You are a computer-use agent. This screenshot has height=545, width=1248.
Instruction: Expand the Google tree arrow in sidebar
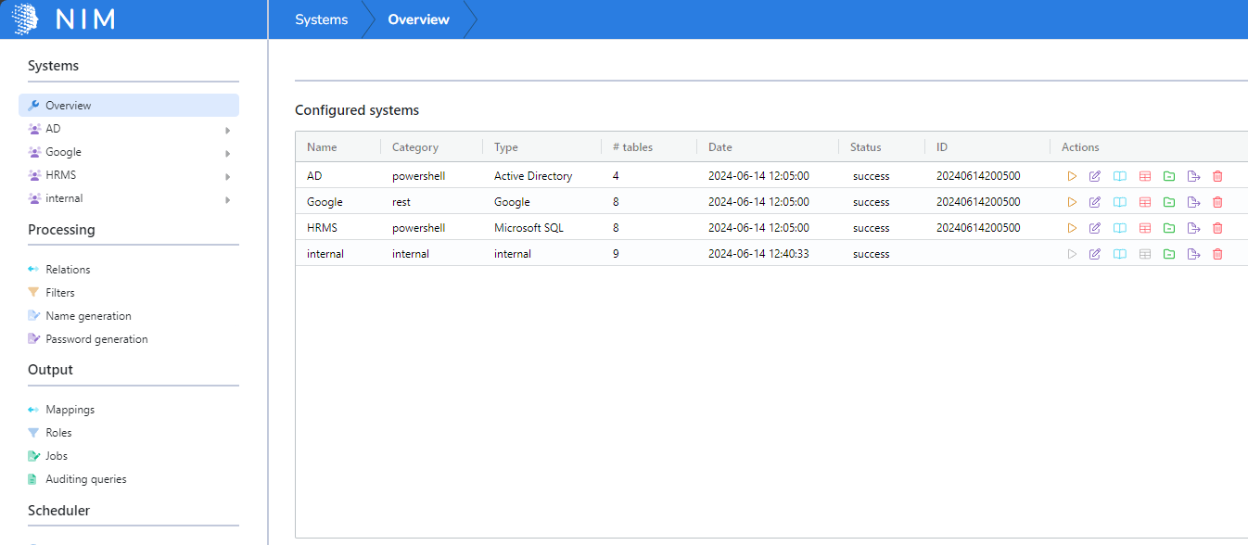(227, 153)
